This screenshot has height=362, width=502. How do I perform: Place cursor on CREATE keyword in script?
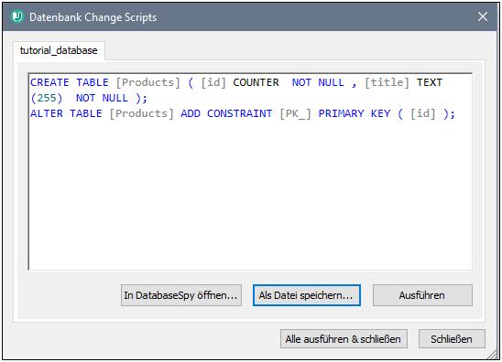pyautogui.click(x=49, y=82)
